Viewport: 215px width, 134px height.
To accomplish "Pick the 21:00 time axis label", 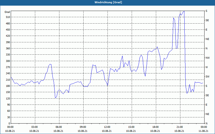I will (180, 127).
